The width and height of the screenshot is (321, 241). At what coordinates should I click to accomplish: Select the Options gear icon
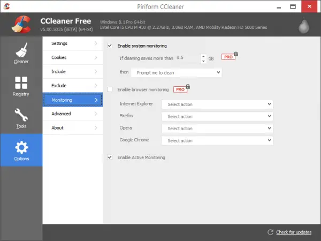click(x=21, y=147)
